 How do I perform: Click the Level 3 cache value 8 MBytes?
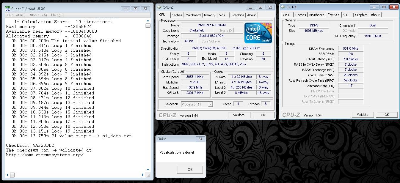coord(242,93)
